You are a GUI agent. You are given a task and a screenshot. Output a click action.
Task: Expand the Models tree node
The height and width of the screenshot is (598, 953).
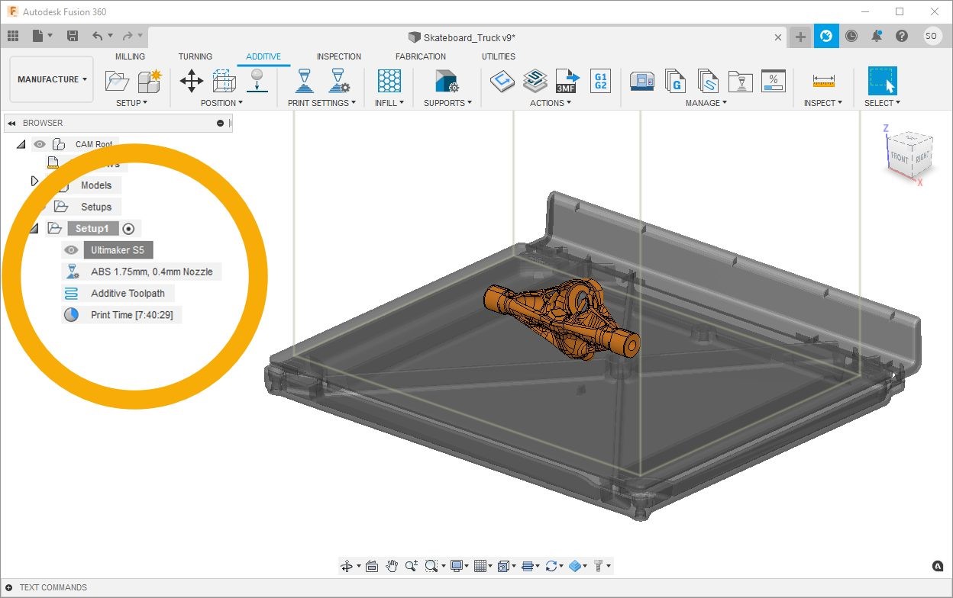point(34,182)
